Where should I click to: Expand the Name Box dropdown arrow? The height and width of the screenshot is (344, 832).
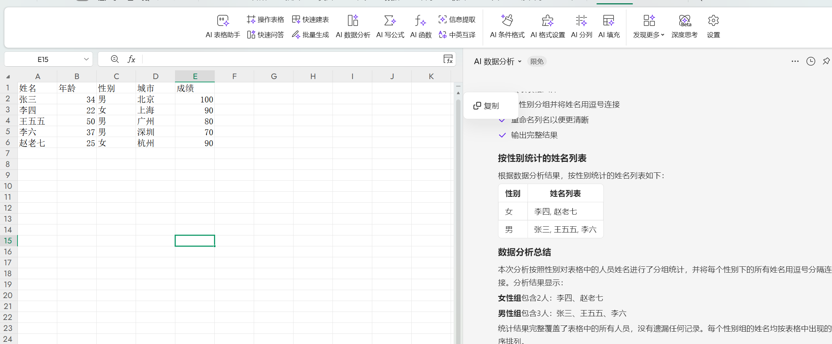pyautogui.click(x=86, y=59)
